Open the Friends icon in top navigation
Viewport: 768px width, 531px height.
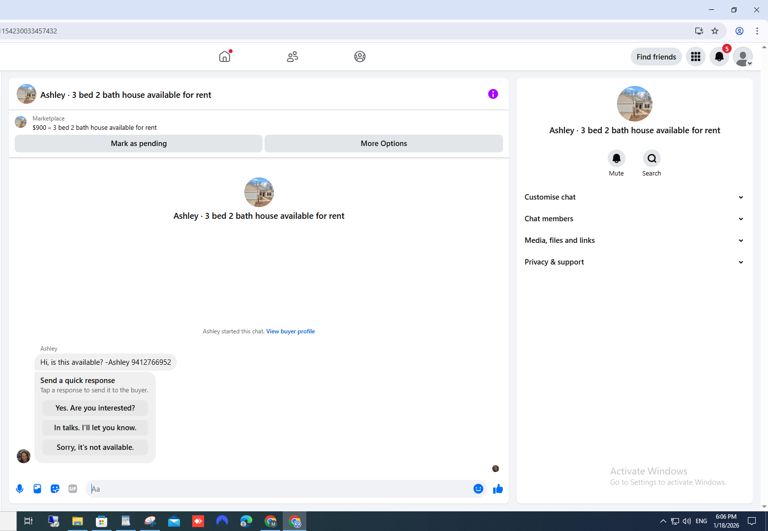pos(293,57)
